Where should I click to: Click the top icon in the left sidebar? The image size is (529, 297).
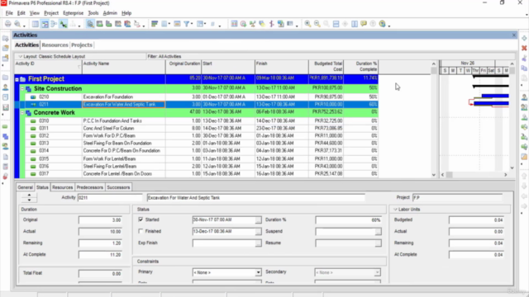click(x=6, y=39)
